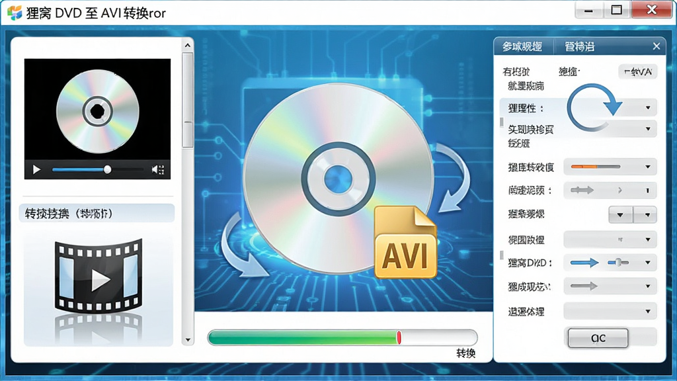Image resolution: width=677 pixels, height=381 pixels.
Task: Play the disc preview video
Action: click(37, 170)
